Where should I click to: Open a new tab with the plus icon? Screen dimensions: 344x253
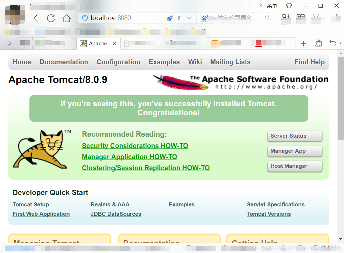(x=304, y=44)
